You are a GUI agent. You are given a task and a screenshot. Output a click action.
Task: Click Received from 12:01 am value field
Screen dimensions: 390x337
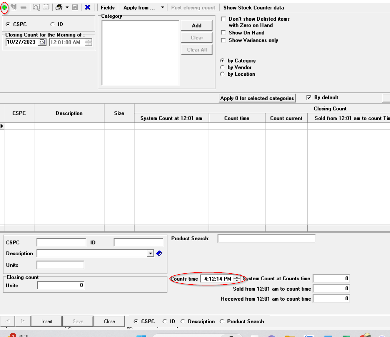pos(331,299)
